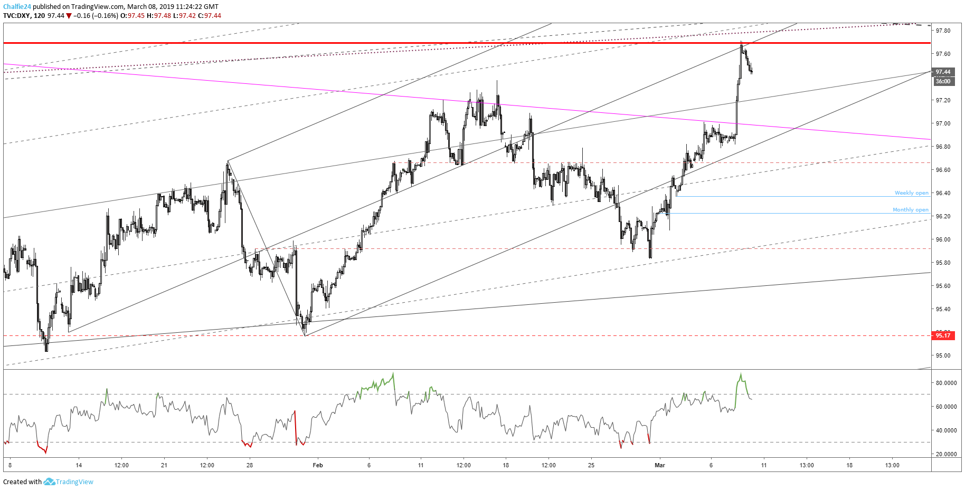Click the 96.20 price axis value
The image size is (965, 491).
coord(943,216)
